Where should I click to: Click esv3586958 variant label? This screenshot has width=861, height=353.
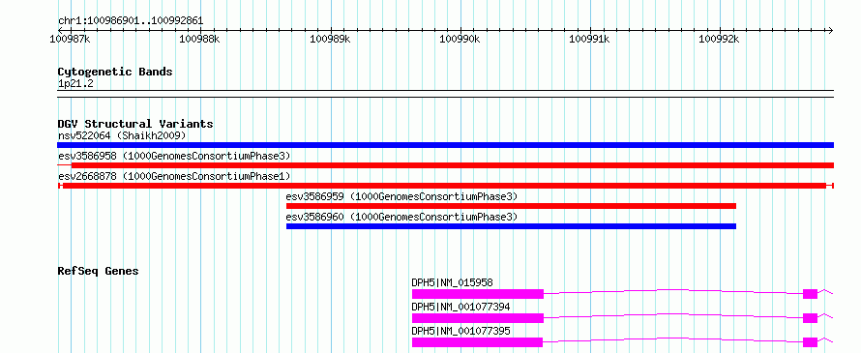click(174, 156)
